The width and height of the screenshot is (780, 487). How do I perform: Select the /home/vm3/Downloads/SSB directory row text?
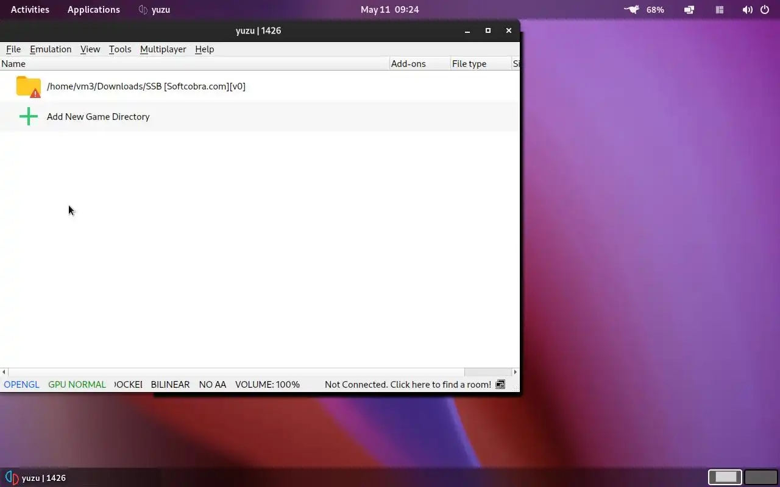[x=146, y=86]
